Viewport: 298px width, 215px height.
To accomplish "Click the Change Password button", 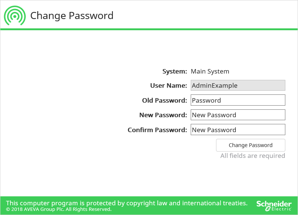I will tap(251, 145).
